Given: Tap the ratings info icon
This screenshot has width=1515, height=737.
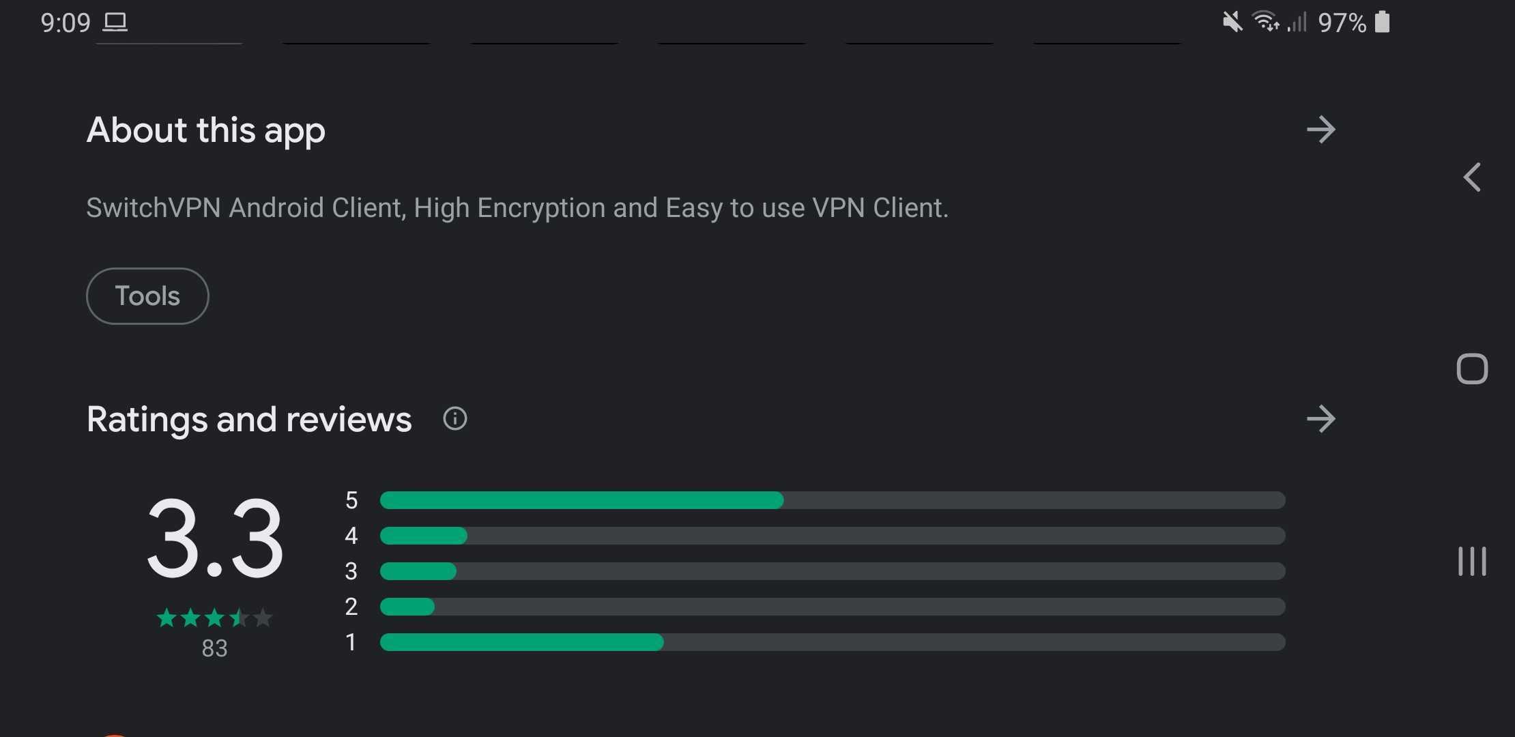Looking at the screenshot, I should point(455,418).
